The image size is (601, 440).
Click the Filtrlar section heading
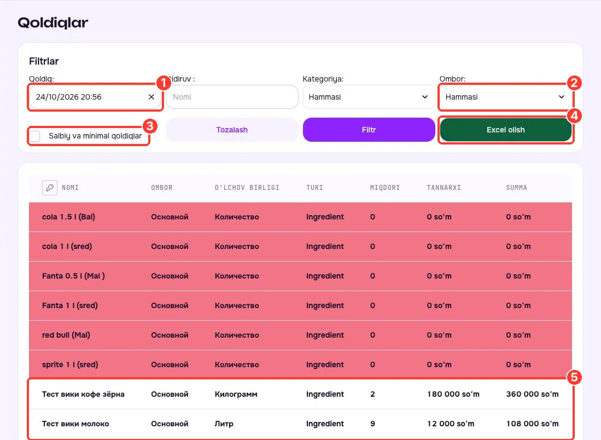[44, 61]
